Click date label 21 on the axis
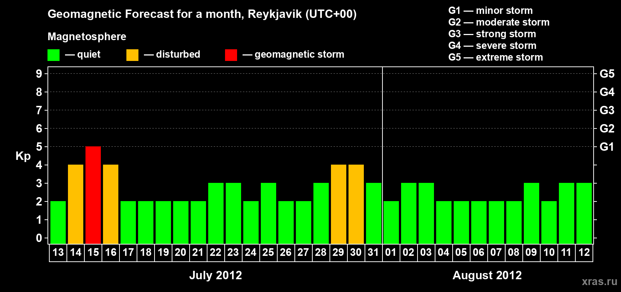The height and width of the screenshot is (292, 621). coord(198,252)
